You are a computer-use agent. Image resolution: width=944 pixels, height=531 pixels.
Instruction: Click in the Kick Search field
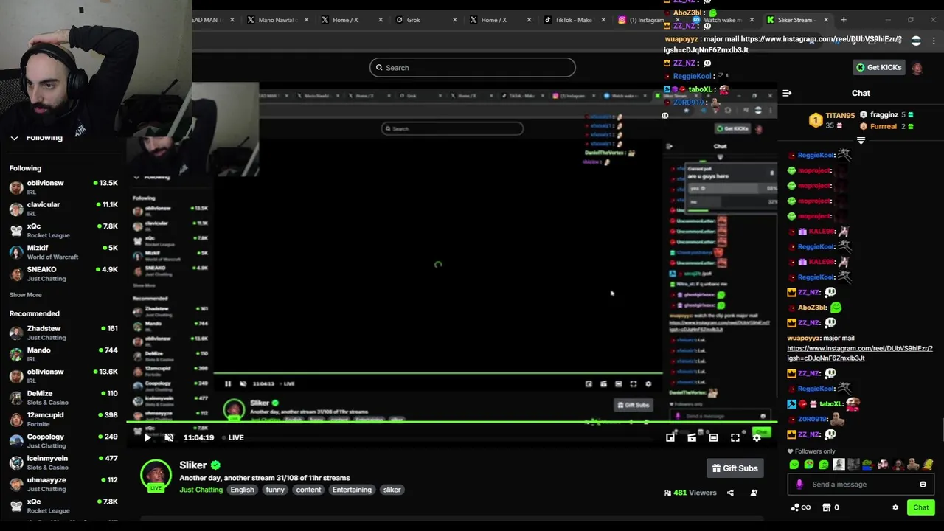(472, 68)
